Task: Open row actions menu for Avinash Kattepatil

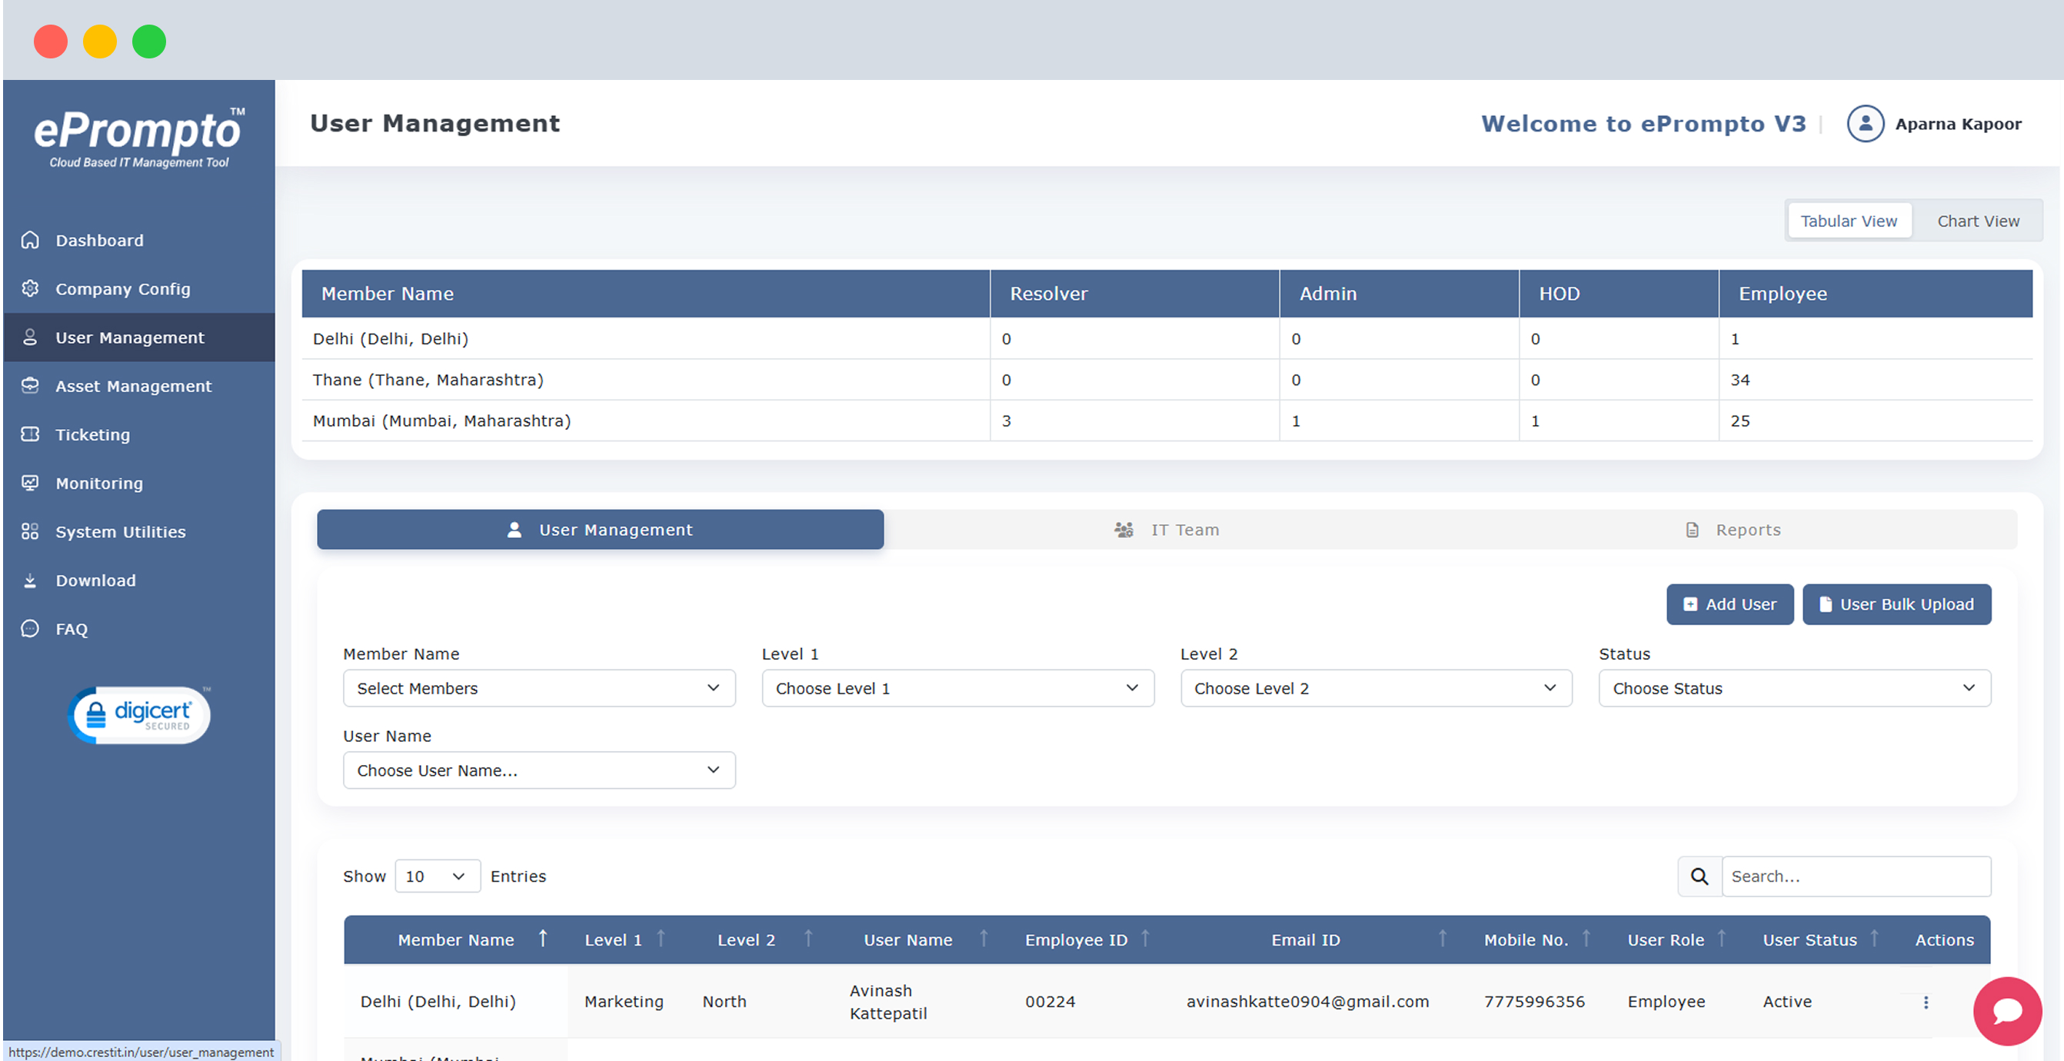Action: point(1926,1002)
